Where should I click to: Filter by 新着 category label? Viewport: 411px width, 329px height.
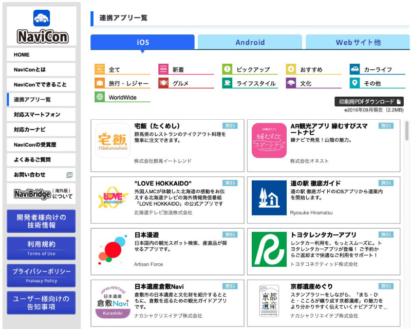178,70
